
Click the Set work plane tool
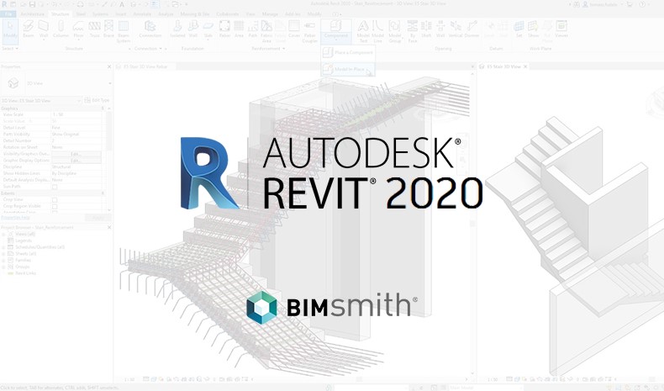pos(519,29)
